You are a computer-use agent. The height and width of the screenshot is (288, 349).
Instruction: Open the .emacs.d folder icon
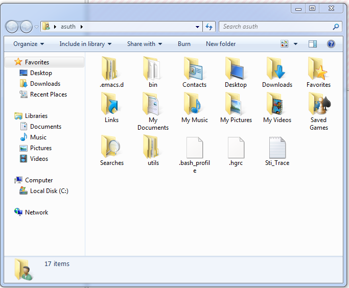(111, 69)
